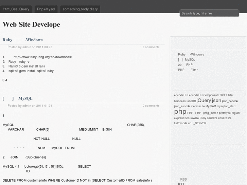Click the json_encode tag

(x=182, y=106)
